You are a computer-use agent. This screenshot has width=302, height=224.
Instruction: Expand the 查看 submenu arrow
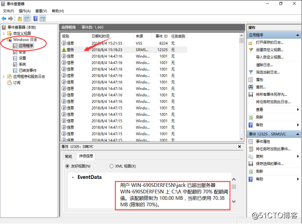pos(298,109)
